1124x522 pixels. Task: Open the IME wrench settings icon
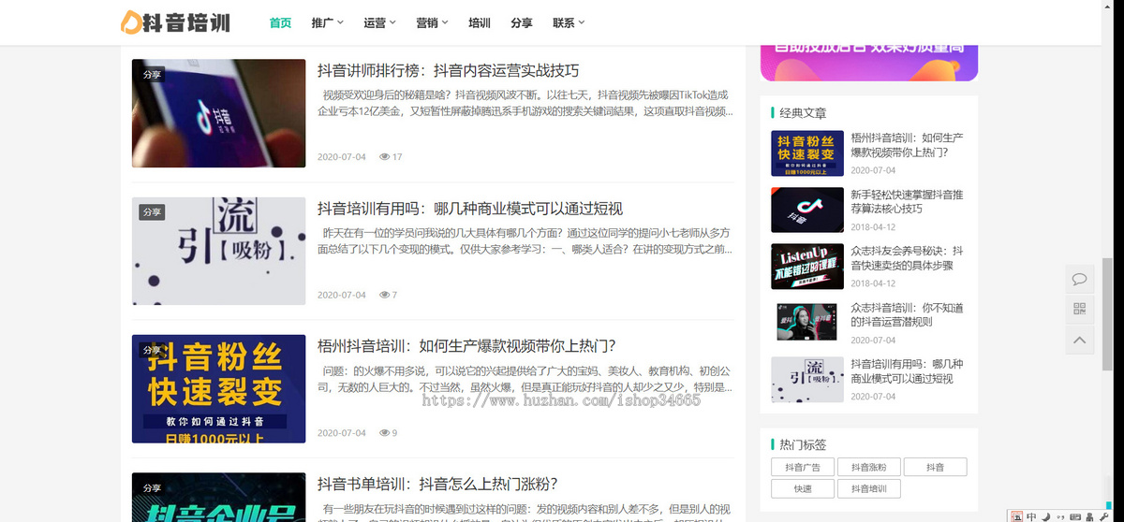1102,515
